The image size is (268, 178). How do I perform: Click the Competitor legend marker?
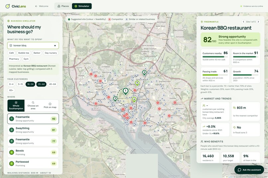109,19
